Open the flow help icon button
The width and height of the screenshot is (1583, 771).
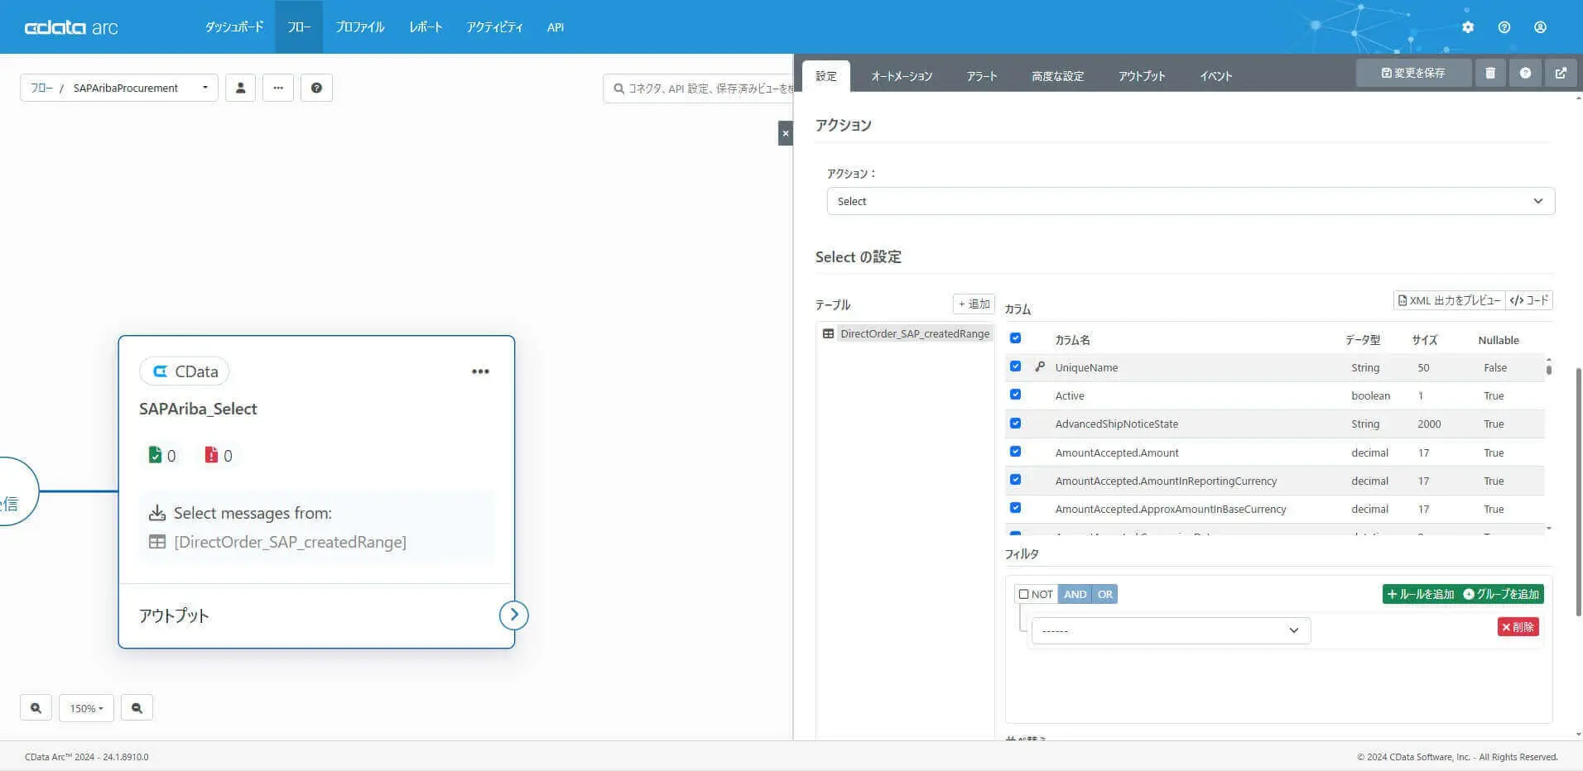coord(316,88)
